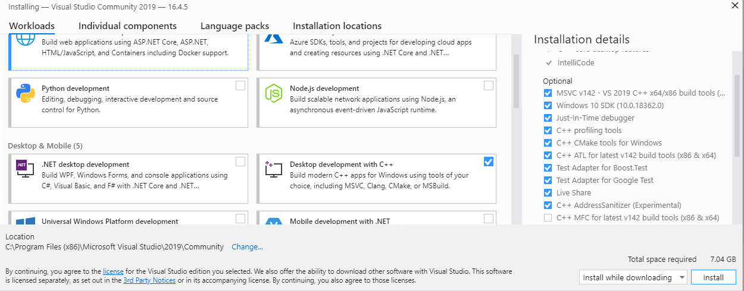
Task: Click the Change... location link
Action: 247,246
